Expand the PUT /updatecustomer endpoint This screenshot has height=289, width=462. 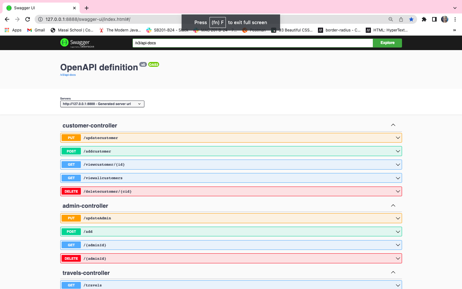pos(231,138)
